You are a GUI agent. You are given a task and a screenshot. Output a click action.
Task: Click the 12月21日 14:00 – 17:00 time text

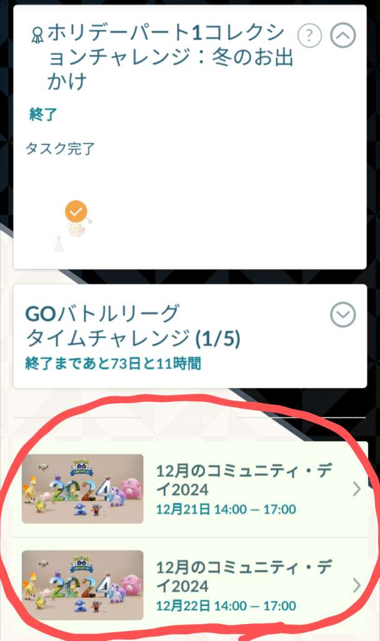pyautogui.click(x=226, y=510)
